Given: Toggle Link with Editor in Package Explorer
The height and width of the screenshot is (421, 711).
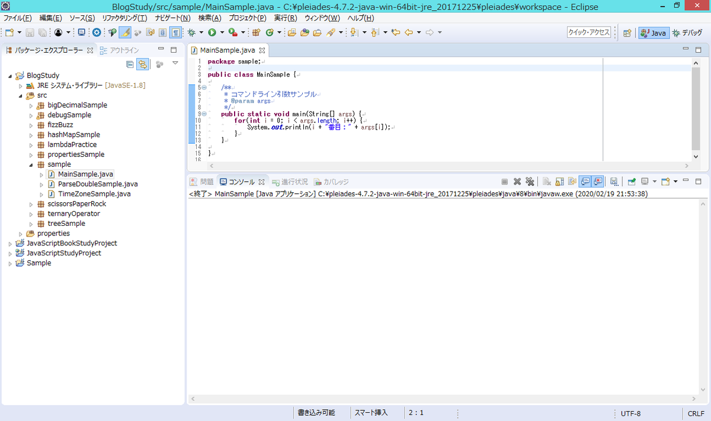Looking at the screenshot, I should [142, 64].
